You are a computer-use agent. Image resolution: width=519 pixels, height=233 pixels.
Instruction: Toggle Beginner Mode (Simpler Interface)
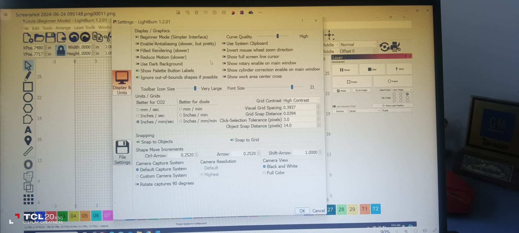[x=137, y=37]
